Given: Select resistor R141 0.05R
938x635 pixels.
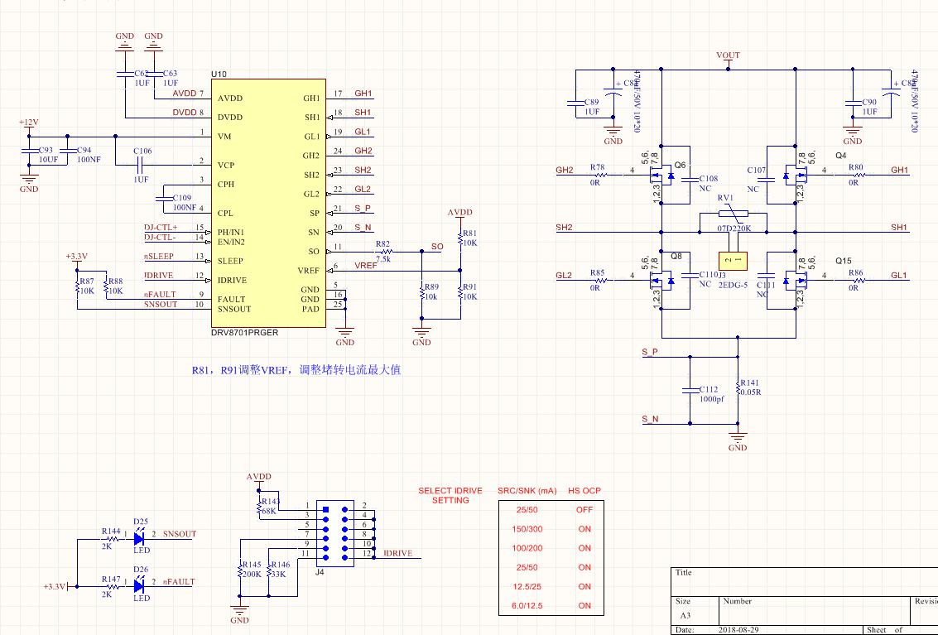Looking at the screenshot, I should (738, 387).
